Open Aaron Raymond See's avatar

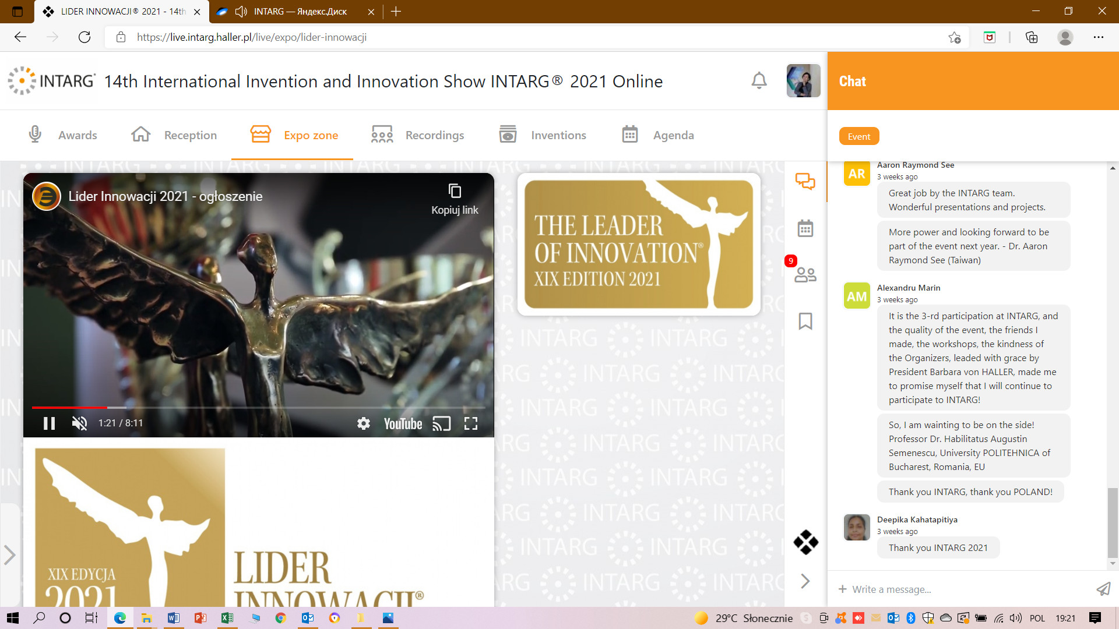coord(857,174)
